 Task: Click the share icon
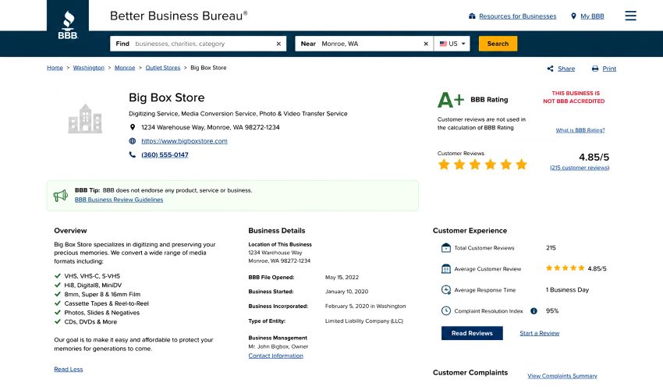550,69
